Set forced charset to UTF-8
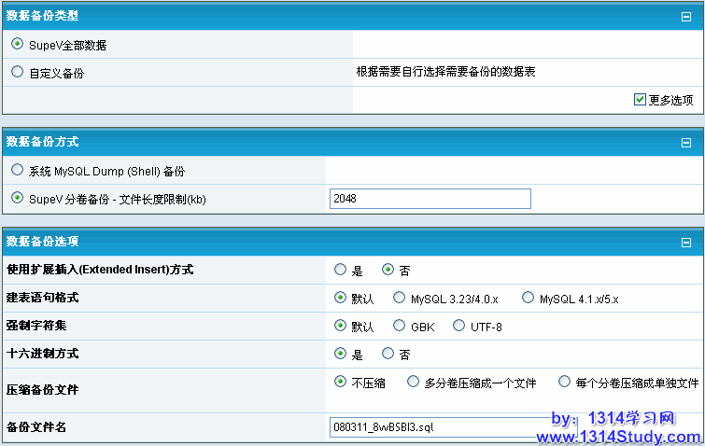 pos(459,327)
